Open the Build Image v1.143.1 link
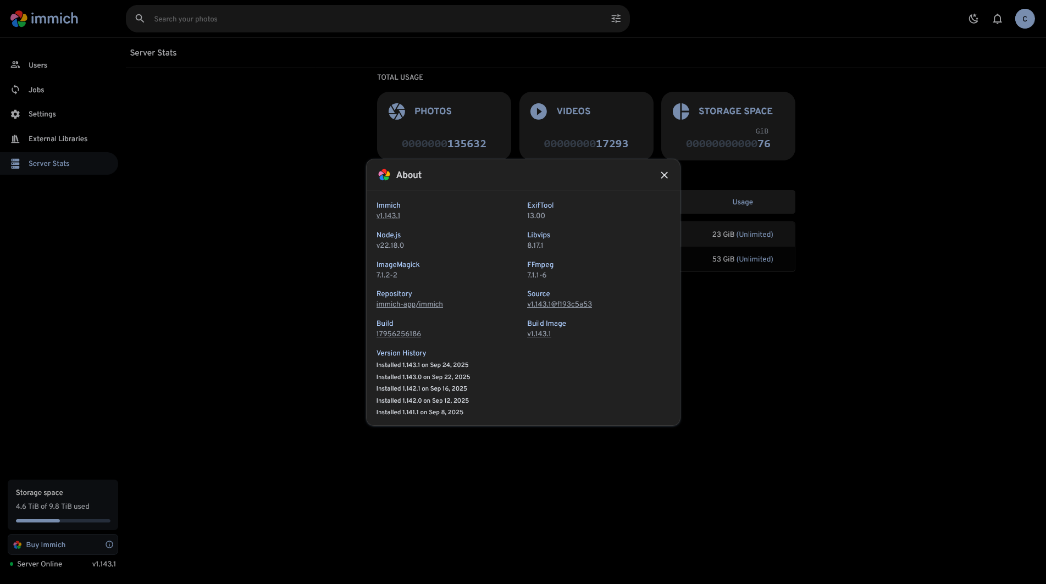 (539, 334)
